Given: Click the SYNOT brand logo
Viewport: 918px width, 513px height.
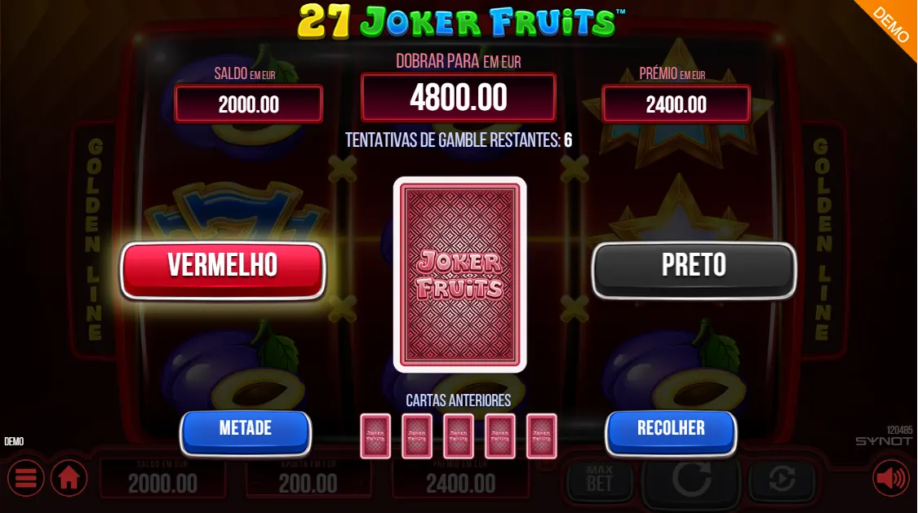Looking at the screenshot, I should coord(884,441).
